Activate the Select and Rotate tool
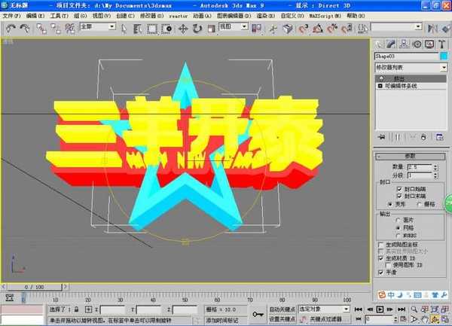This screenshot has width=452, height=326. [196, 28]
